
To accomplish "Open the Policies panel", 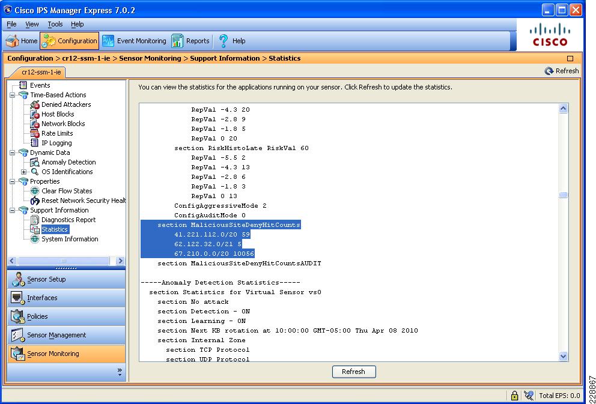I will pyautogui.click(x=67, y=317).
